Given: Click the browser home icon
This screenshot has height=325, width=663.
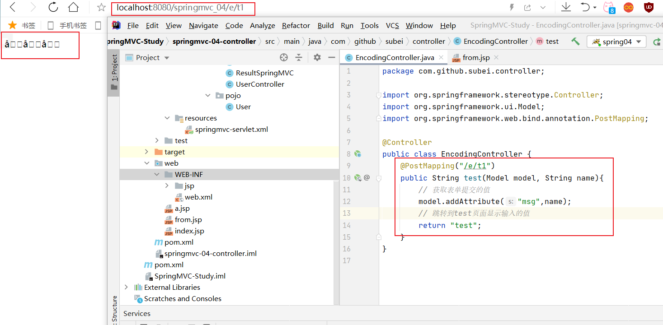Looking at the screenshot, I should 73,7.
